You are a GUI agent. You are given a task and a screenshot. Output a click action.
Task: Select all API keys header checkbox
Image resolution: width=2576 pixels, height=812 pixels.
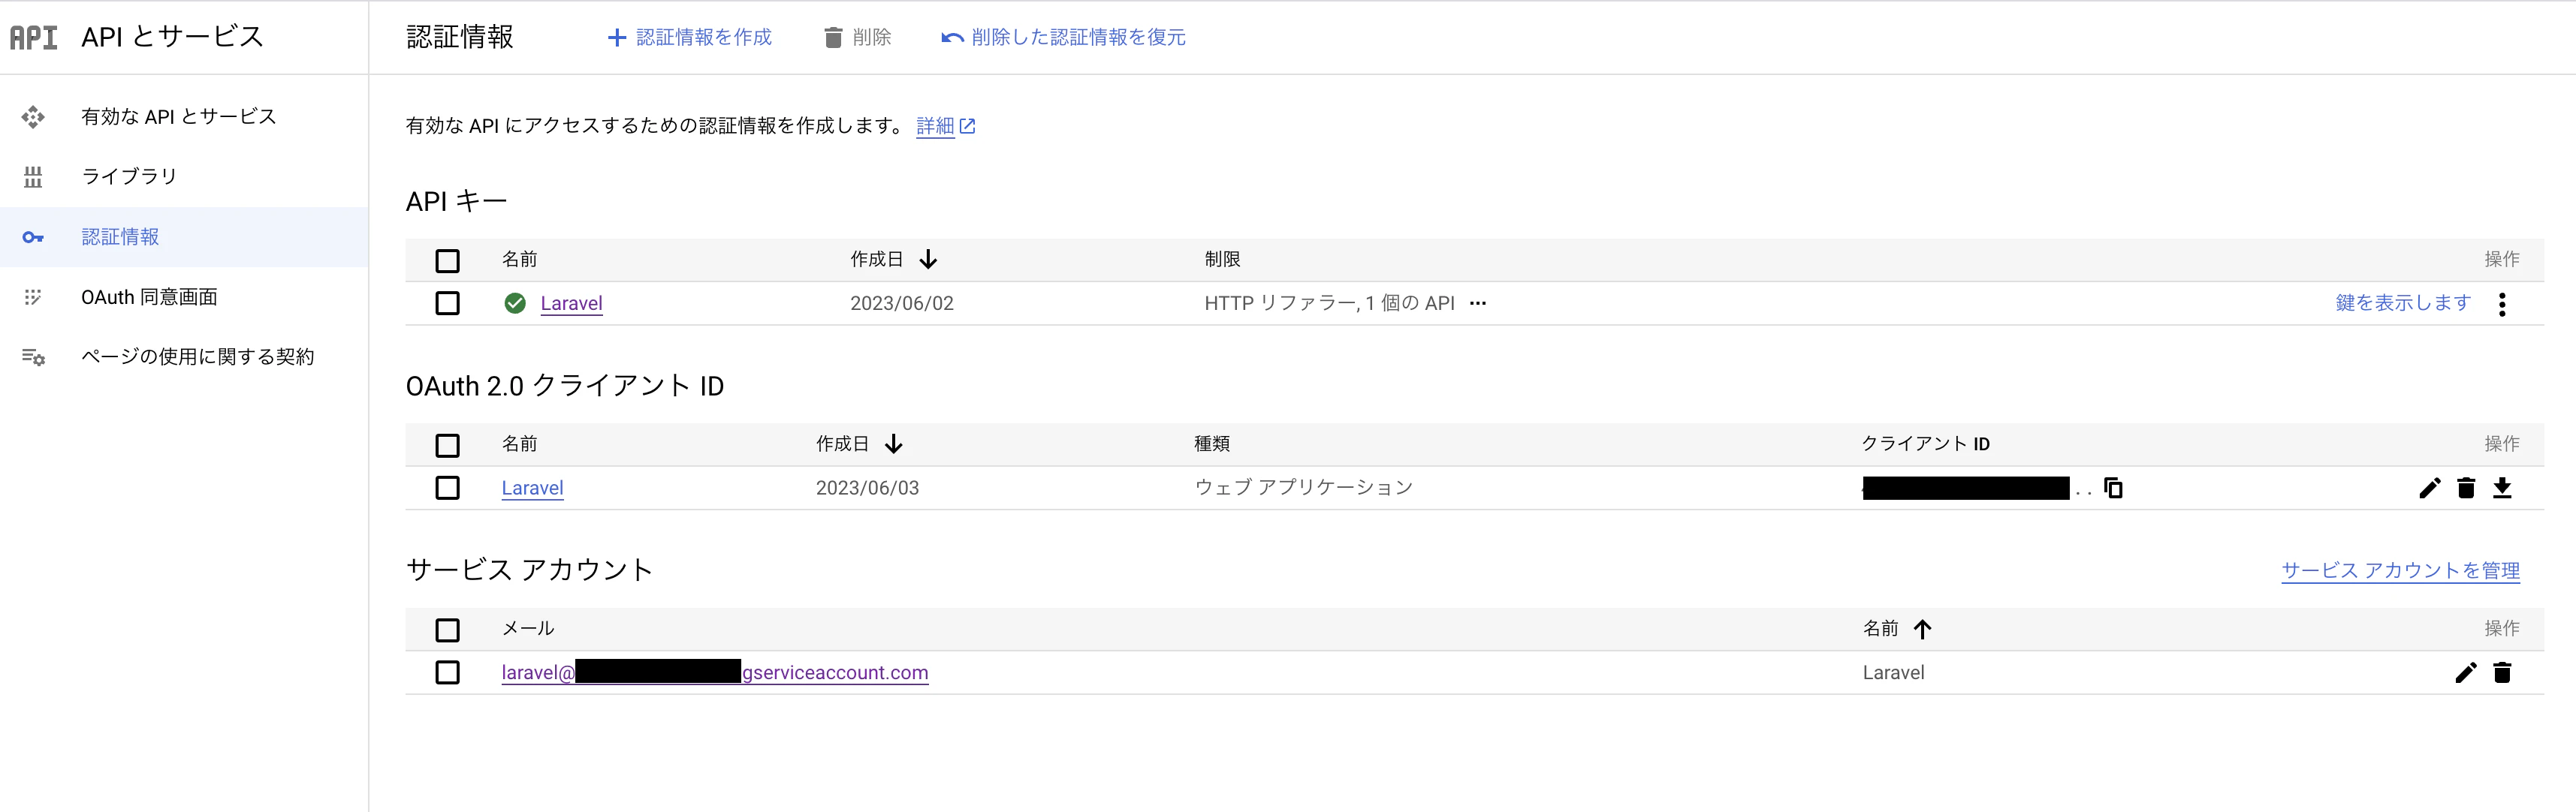click(447, 260)
